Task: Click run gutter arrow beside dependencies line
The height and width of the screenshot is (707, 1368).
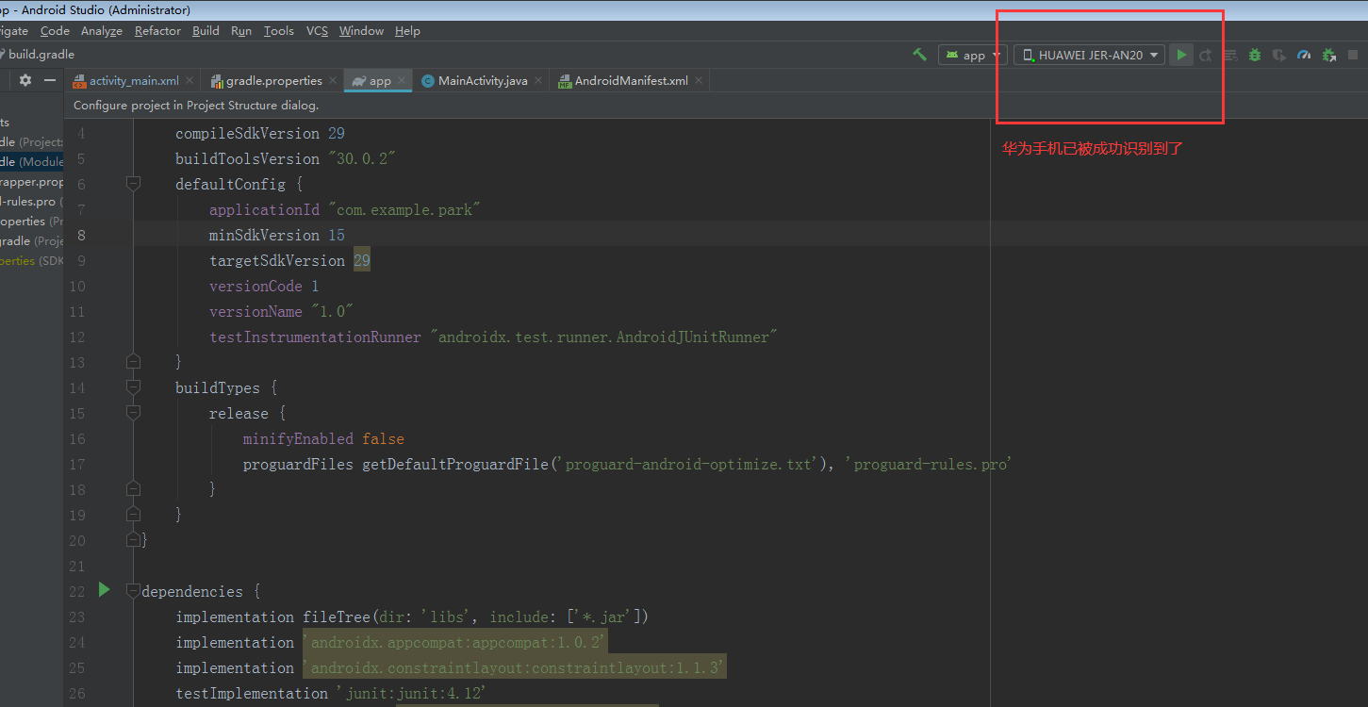Action: (104, 590)
